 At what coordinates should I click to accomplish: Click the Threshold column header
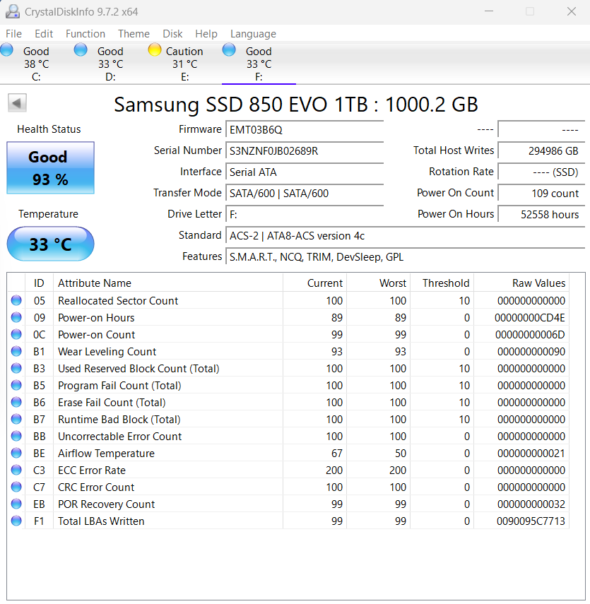pyautogui.click(x=442, y=283)
